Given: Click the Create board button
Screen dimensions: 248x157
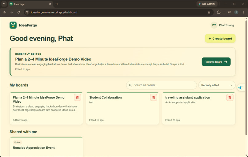Looking at the screenshot, I should [x=220, y=38].
